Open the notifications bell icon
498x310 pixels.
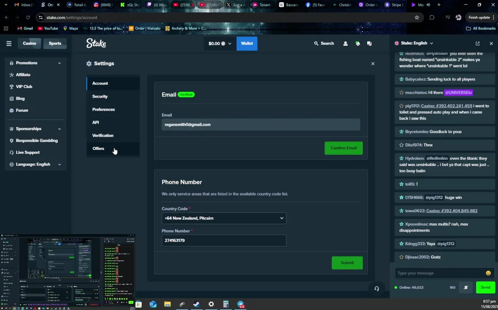[358, 43]
